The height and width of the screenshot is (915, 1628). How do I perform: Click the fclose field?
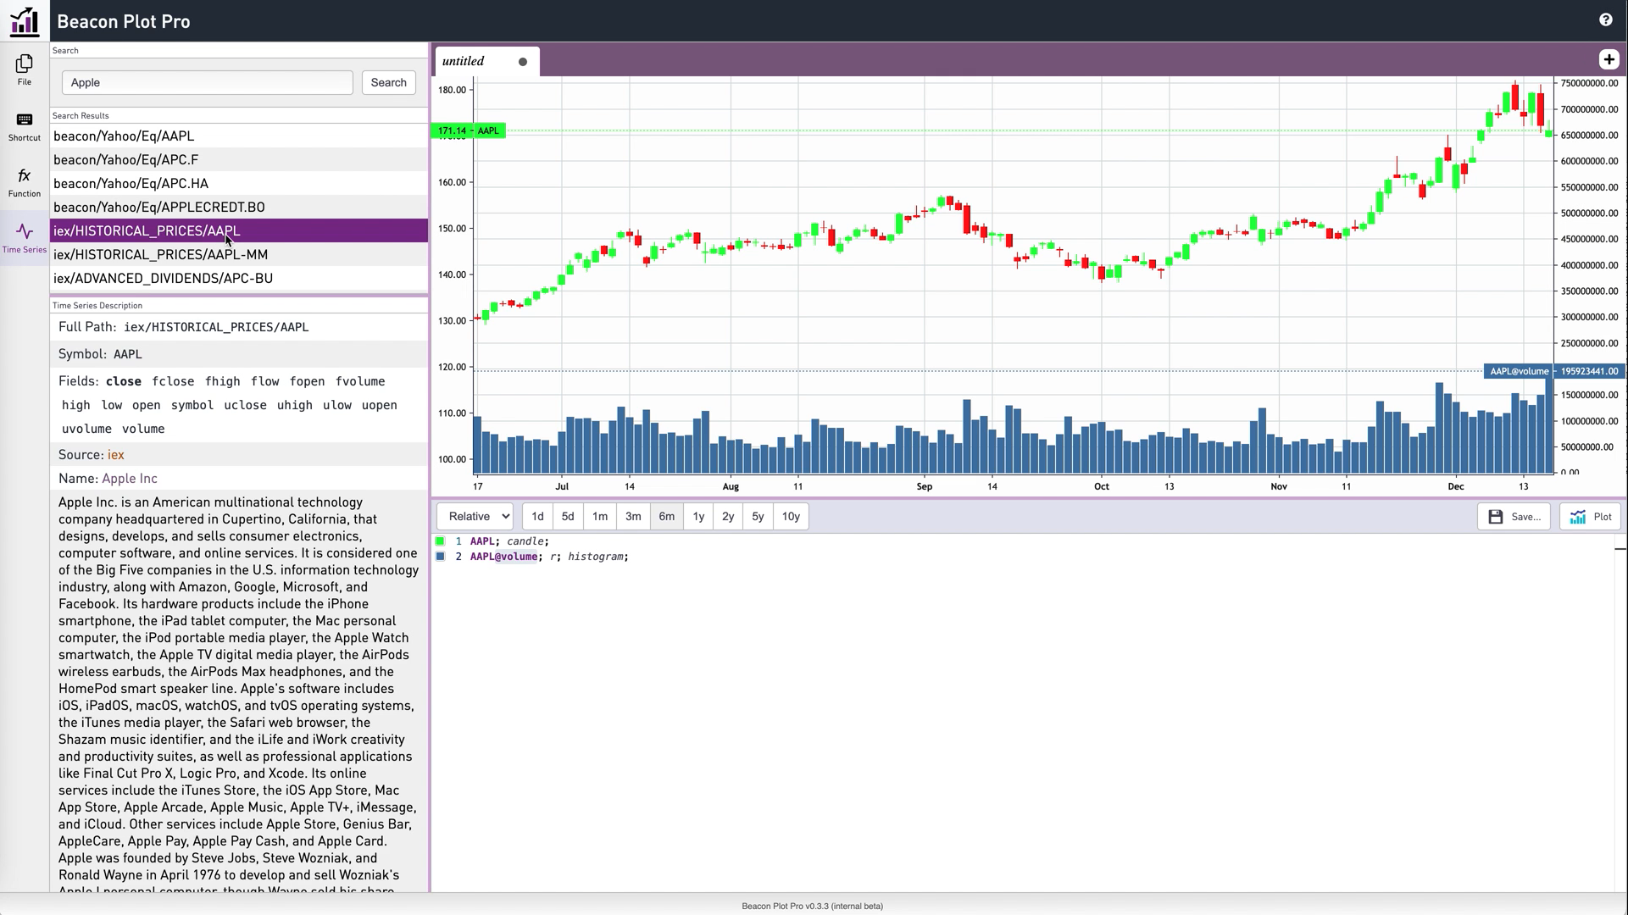[x=173, y=381]
